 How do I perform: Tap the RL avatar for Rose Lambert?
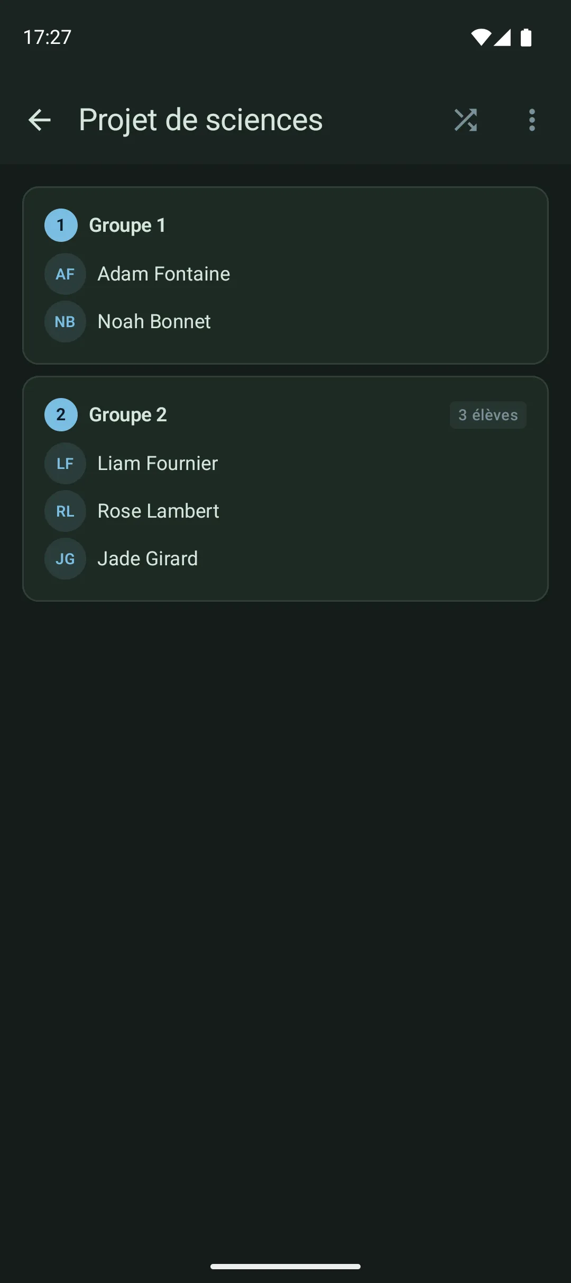[65, 511]
